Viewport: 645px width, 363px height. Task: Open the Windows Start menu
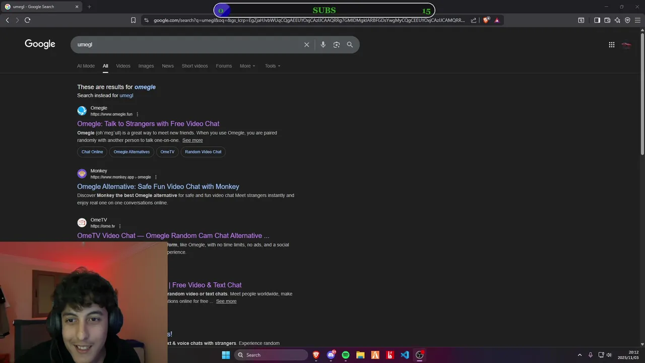[x=226, y=355]
